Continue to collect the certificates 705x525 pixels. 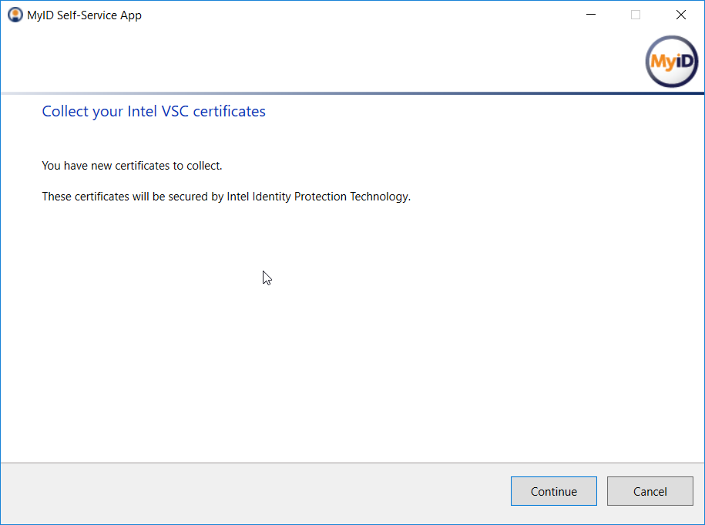click(553, 491)
